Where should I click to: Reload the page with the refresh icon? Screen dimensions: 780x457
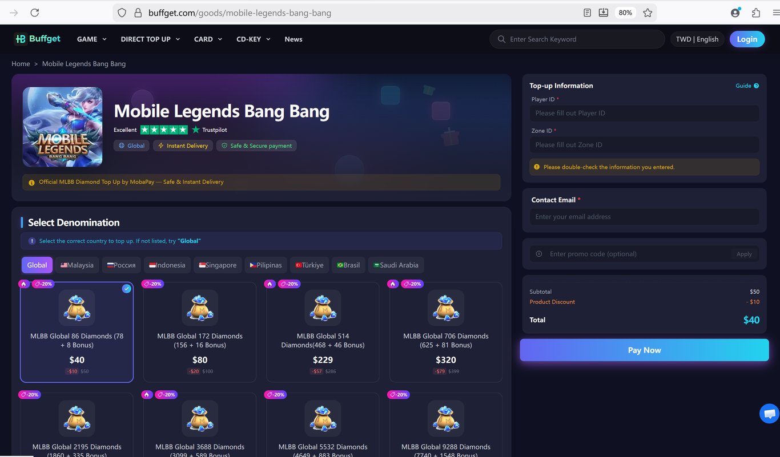(35, 13)
